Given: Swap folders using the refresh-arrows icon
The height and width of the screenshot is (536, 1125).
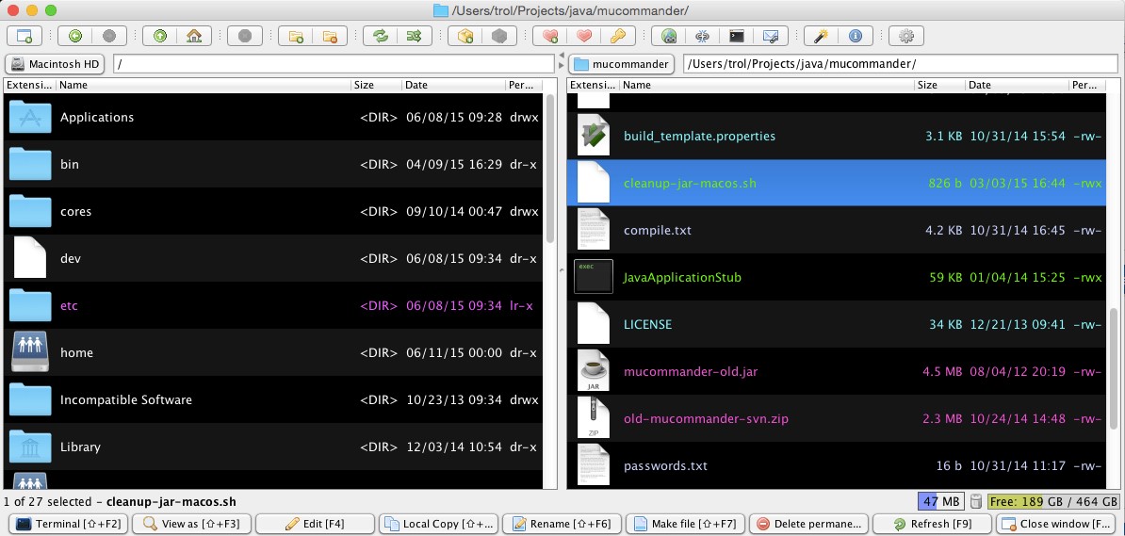Looking at the screenshot, I should point(381,36).
